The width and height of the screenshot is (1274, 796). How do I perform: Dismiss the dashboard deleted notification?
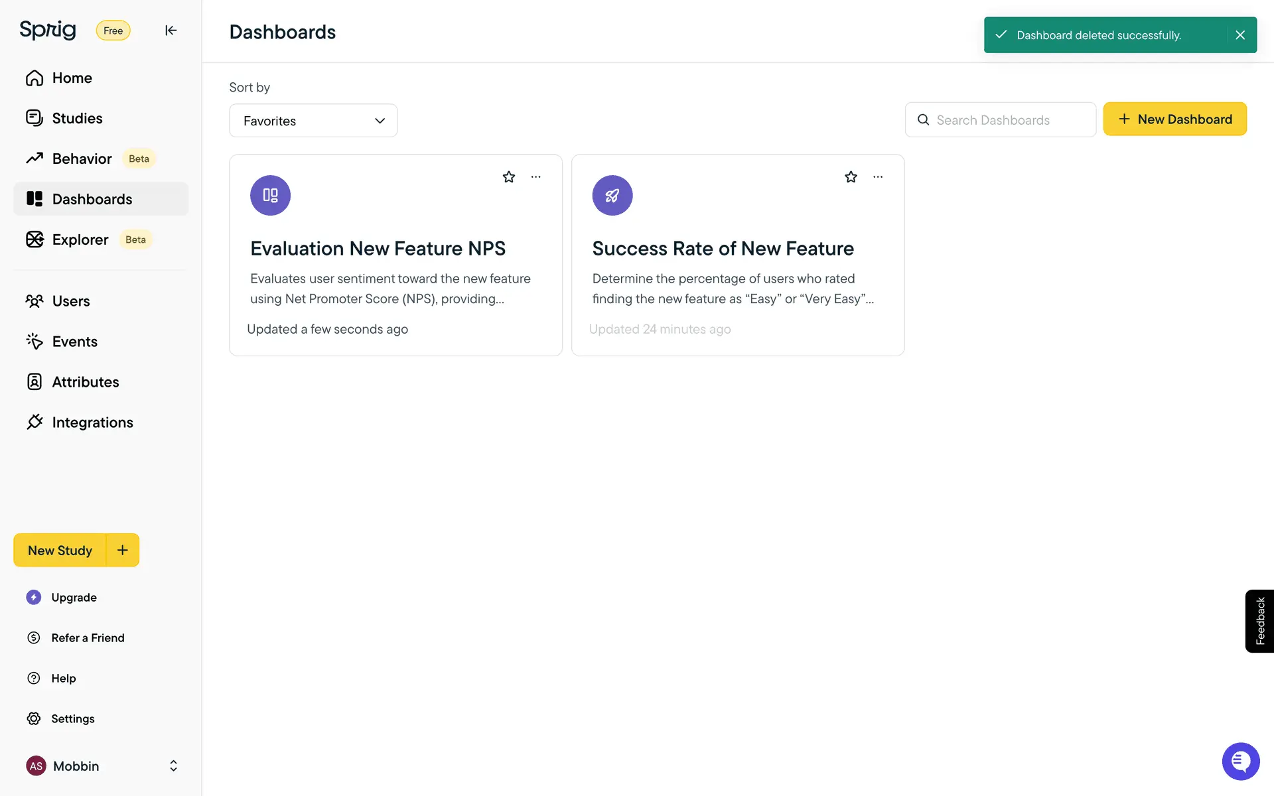[1240, 35]
